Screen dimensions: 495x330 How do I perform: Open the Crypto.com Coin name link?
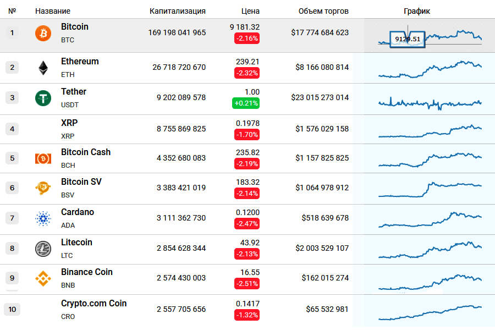(94, 303)
